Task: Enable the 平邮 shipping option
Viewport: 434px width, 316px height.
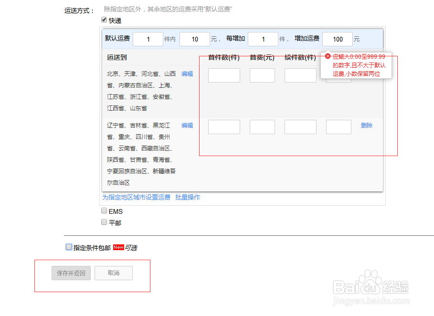Action: point(104,221)
